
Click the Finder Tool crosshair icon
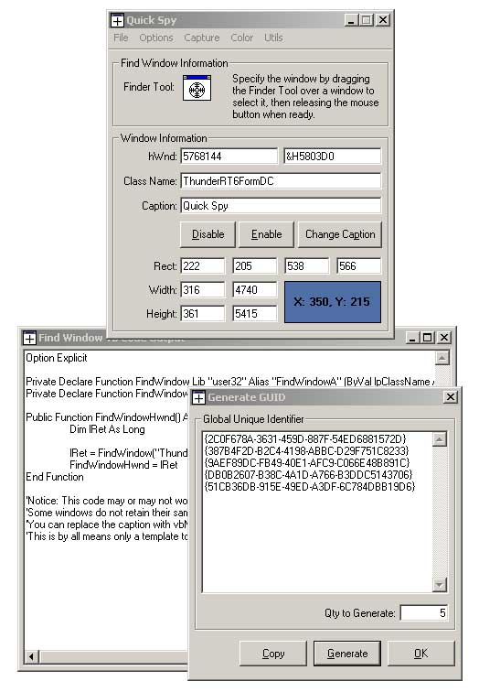click(x=197, y=88)
